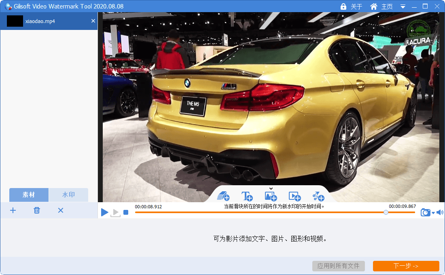
Task: Click the add text watermark icon
Action: tap(247, 197)
